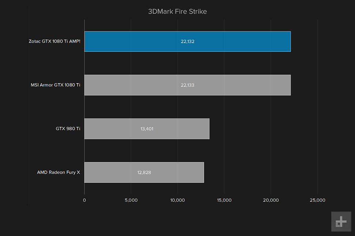Click the AMD Radeon Fury X bar
355x236 pixels.
(x=144, y=173)
